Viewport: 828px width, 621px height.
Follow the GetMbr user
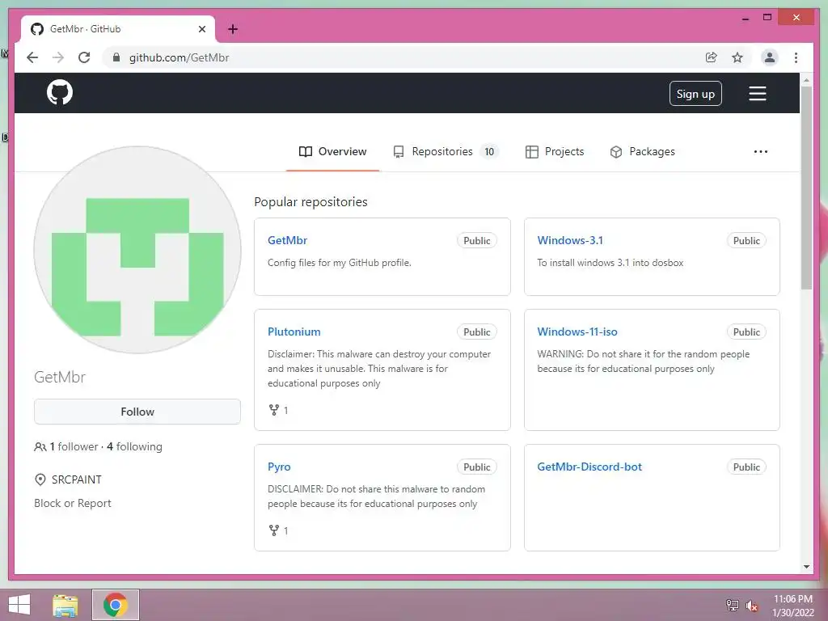click(137, 412)
